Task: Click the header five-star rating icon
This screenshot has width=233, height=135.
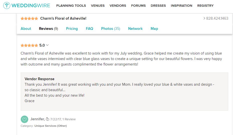Action: click(29, 18)
